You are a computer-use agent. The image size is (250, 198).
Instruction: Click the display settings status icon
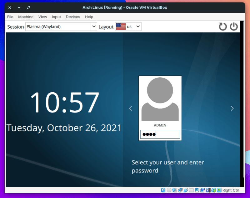point(197,190)
